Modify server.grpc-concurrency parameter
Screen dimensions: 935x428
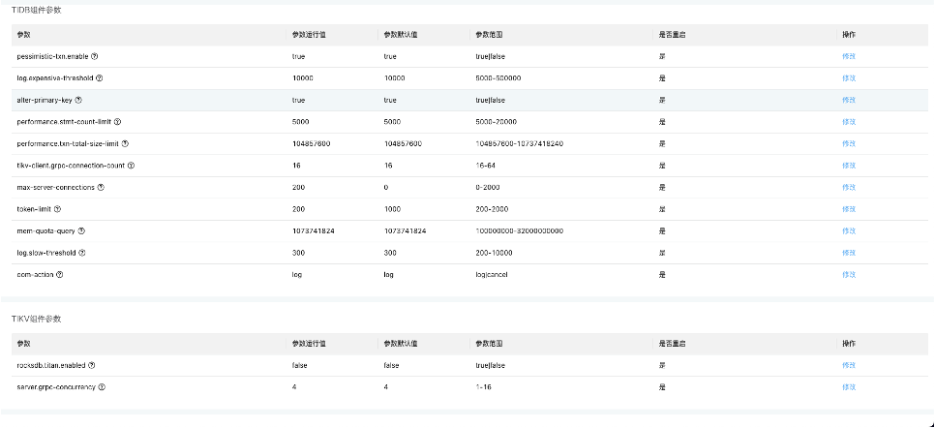(849, 386)
